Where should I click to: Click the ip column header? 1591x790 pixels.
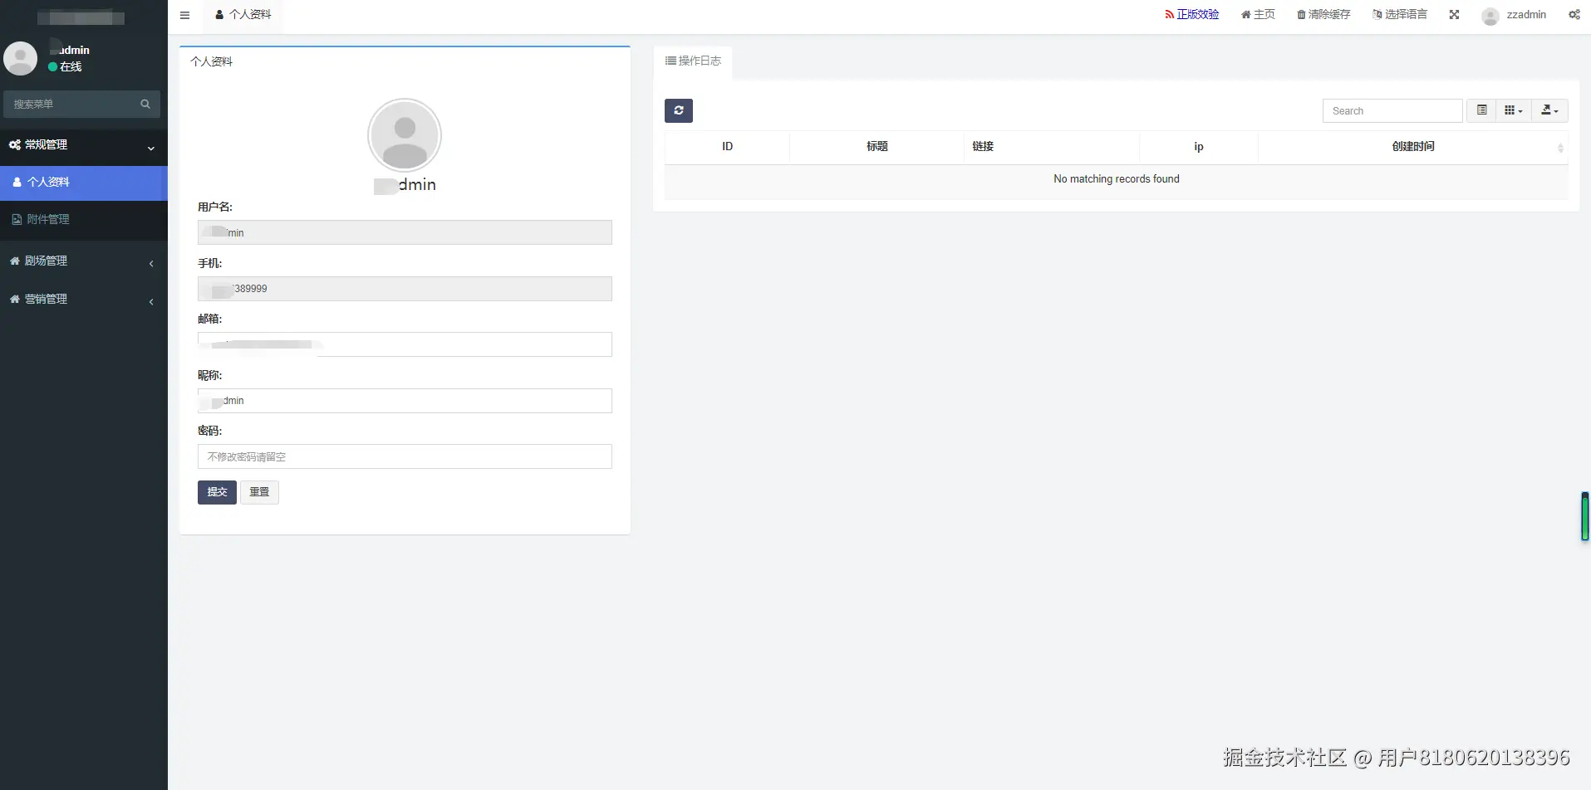pos(1198,147)
